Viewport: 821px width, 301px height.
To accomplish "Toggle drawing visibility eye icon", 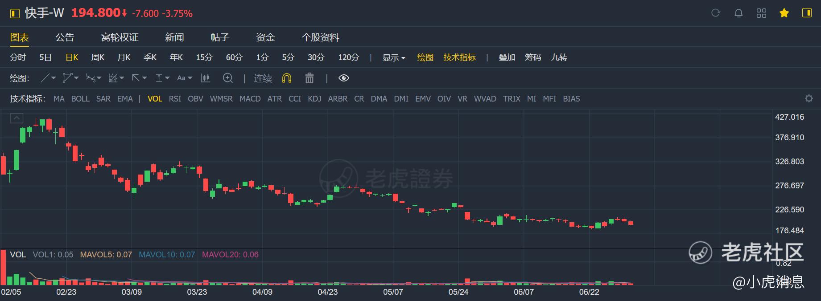I will [x=343, y=78].
